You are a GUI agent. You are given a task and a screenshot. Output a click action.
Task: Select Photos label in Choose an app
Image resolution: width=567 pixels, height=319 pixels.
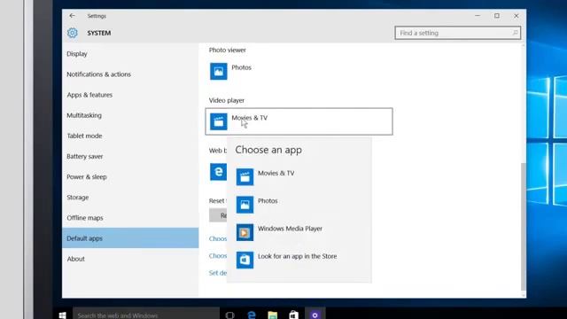(x=268, y=201)
